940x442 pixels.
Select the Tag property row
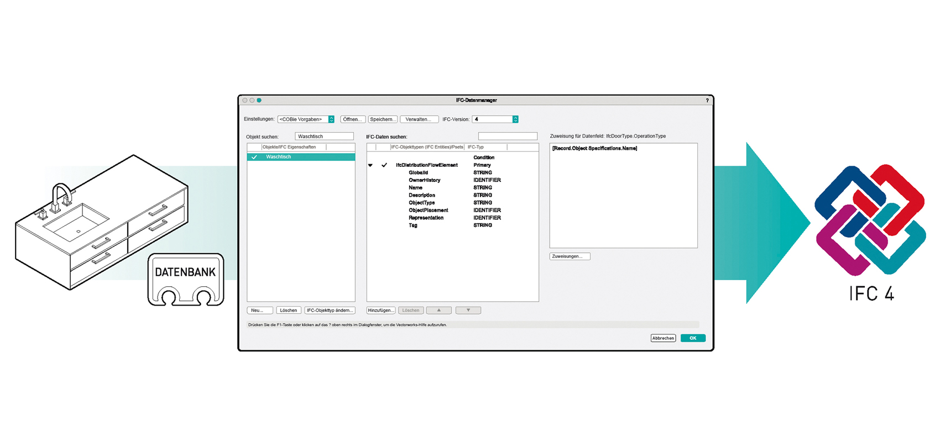(x=413, y=225)
